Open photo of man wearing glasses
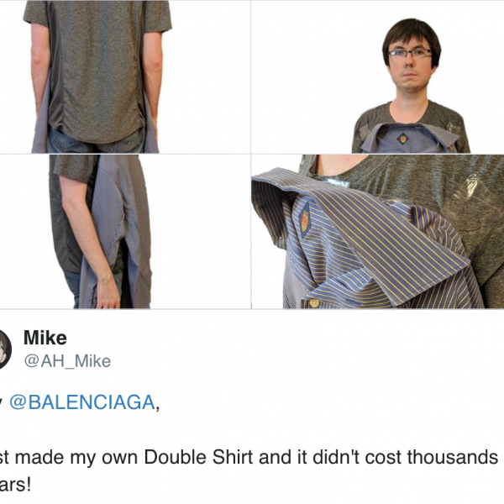The image size is (504, 504). [378, 76]
